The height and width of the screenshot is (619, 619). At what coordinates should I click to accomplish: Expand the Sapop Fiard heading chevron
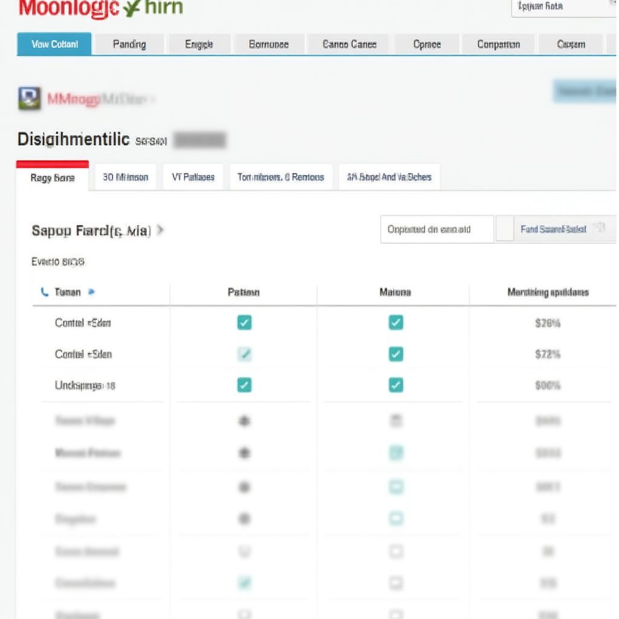click(160, 230)
